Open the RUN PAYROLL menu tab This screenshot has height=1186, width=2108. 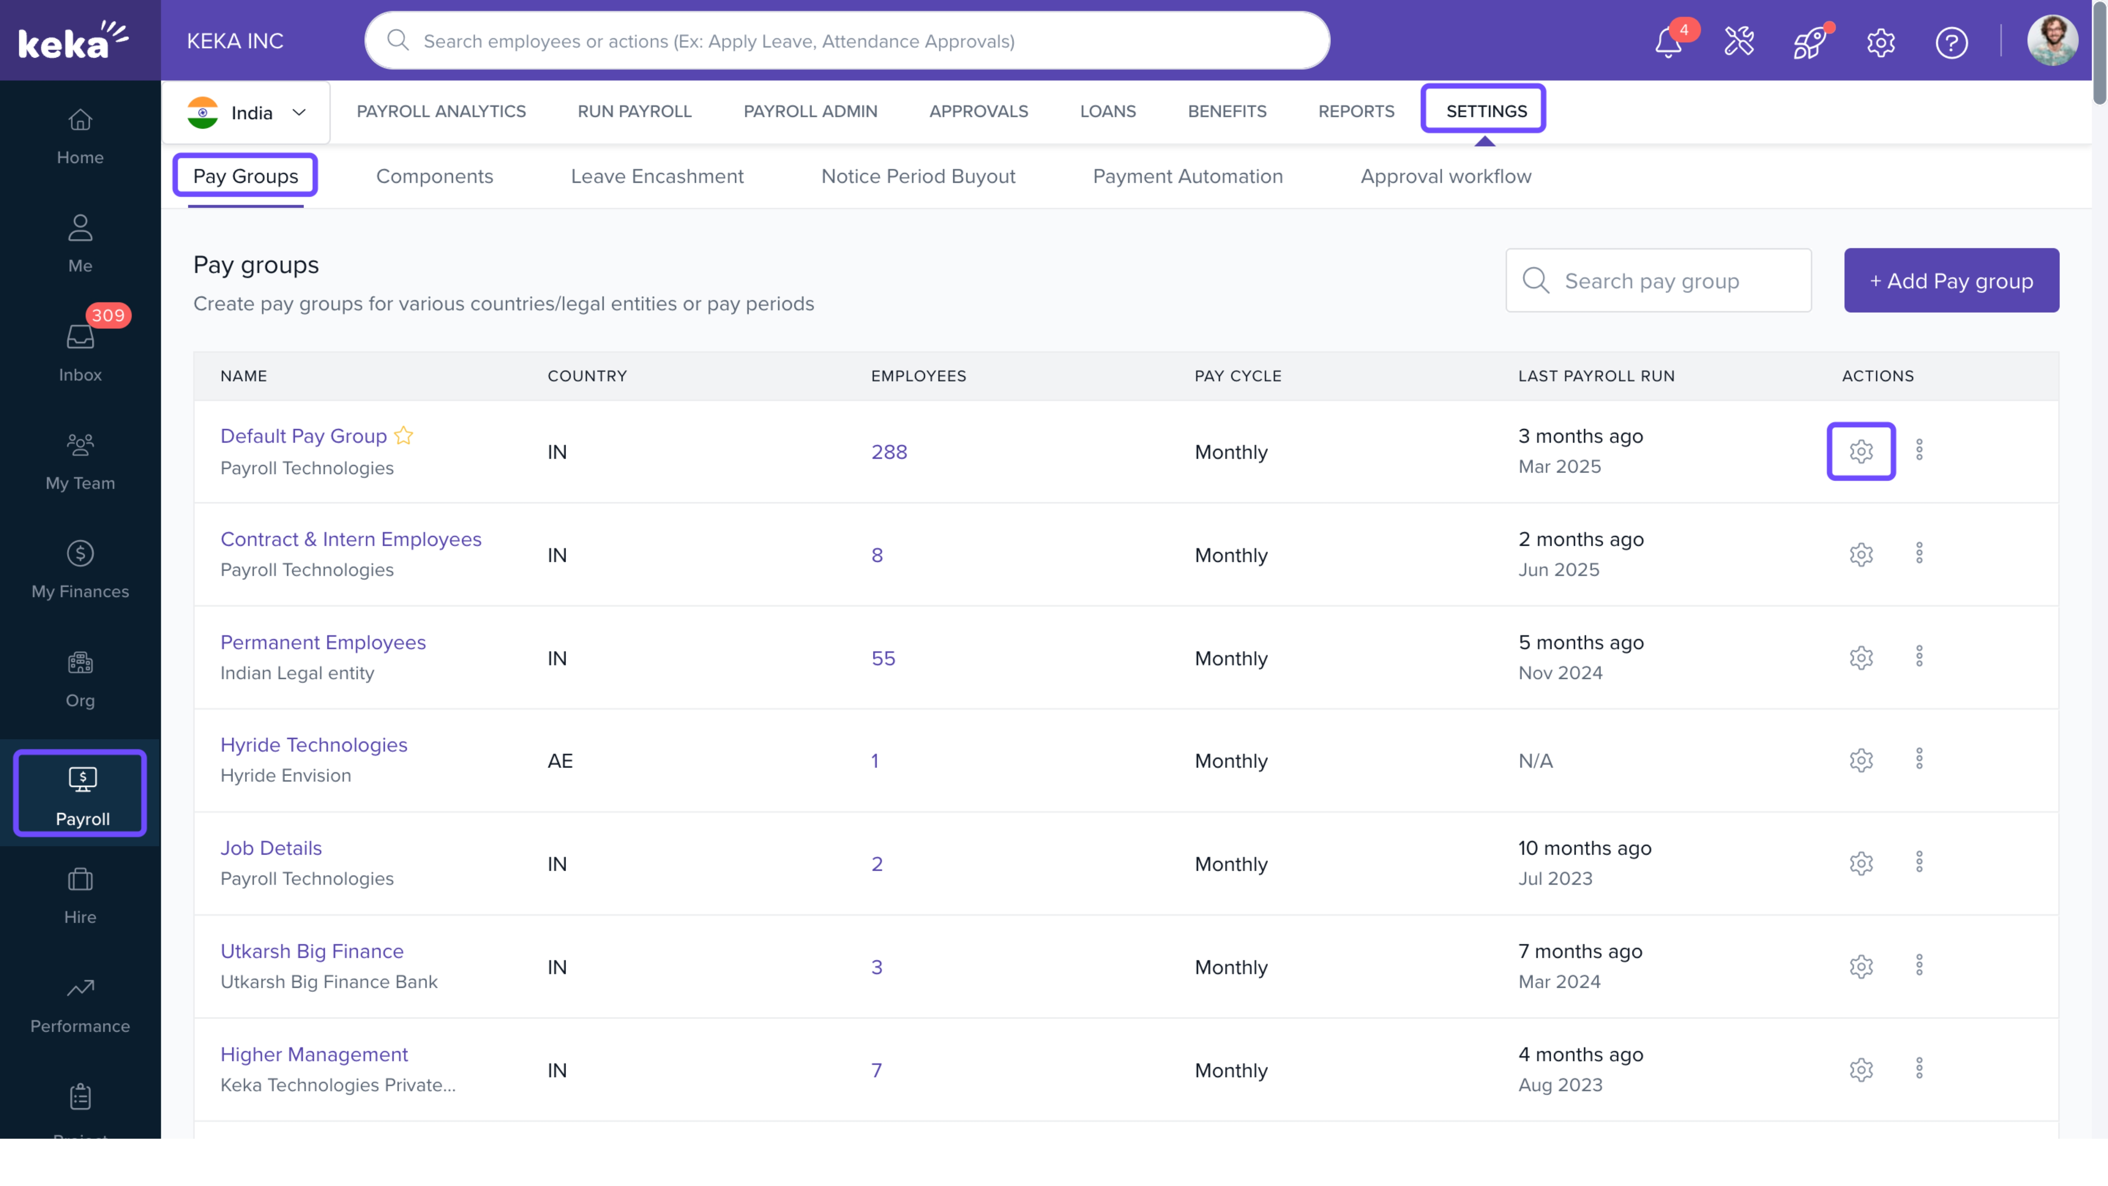(x=634, y=111)
